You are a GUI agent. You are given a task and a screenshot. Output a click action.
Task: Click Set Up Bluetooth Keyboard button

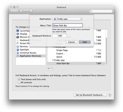[x=90, y=95]
